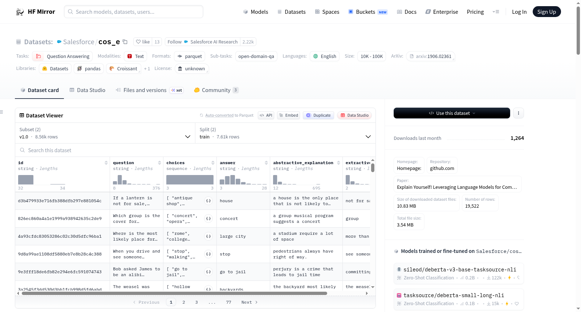Open Buckets in the top navigation
The image size is (581, 312).
point(368,12)
